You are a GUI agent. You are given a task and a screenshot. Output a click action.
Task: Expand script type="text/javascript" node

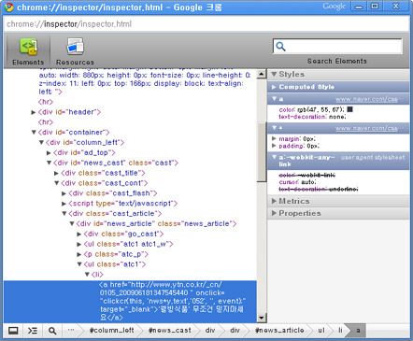tap(64, 204)
